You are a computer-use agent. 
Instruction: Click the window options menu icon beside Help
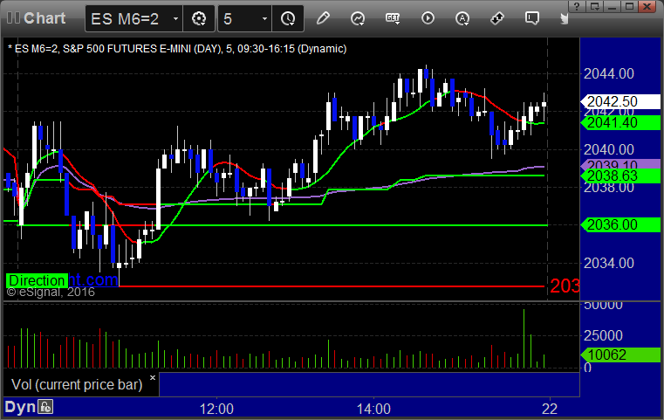pyautogui.click(x=594, y=6)
